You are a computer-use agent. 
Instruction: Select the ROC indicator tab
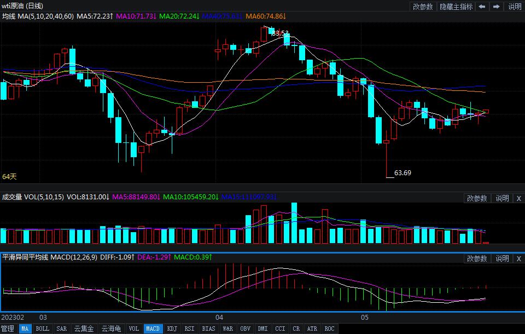[329, 329]
